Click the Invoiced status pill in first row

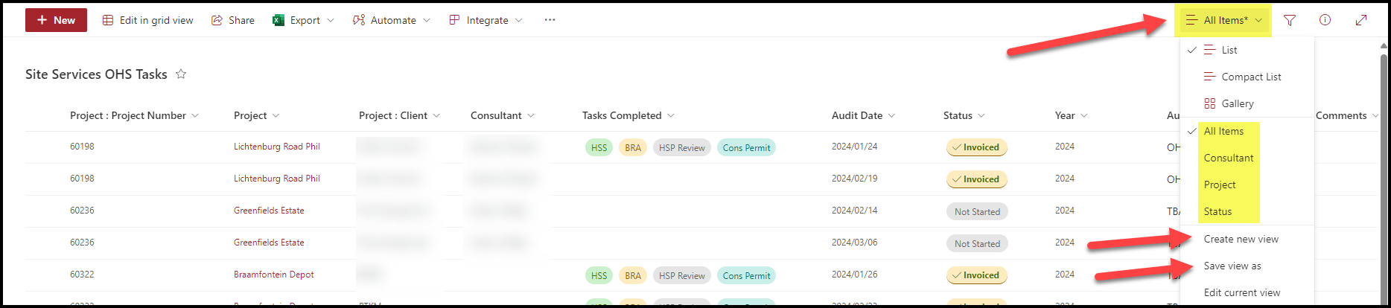(976, 147)
